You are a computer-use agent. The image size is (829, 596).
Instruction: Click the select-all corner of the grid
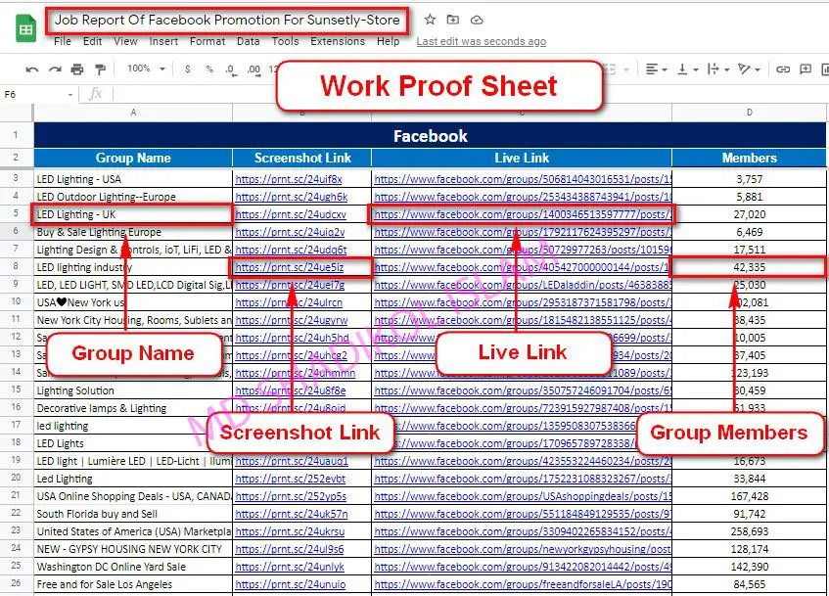tap(16, 113)
